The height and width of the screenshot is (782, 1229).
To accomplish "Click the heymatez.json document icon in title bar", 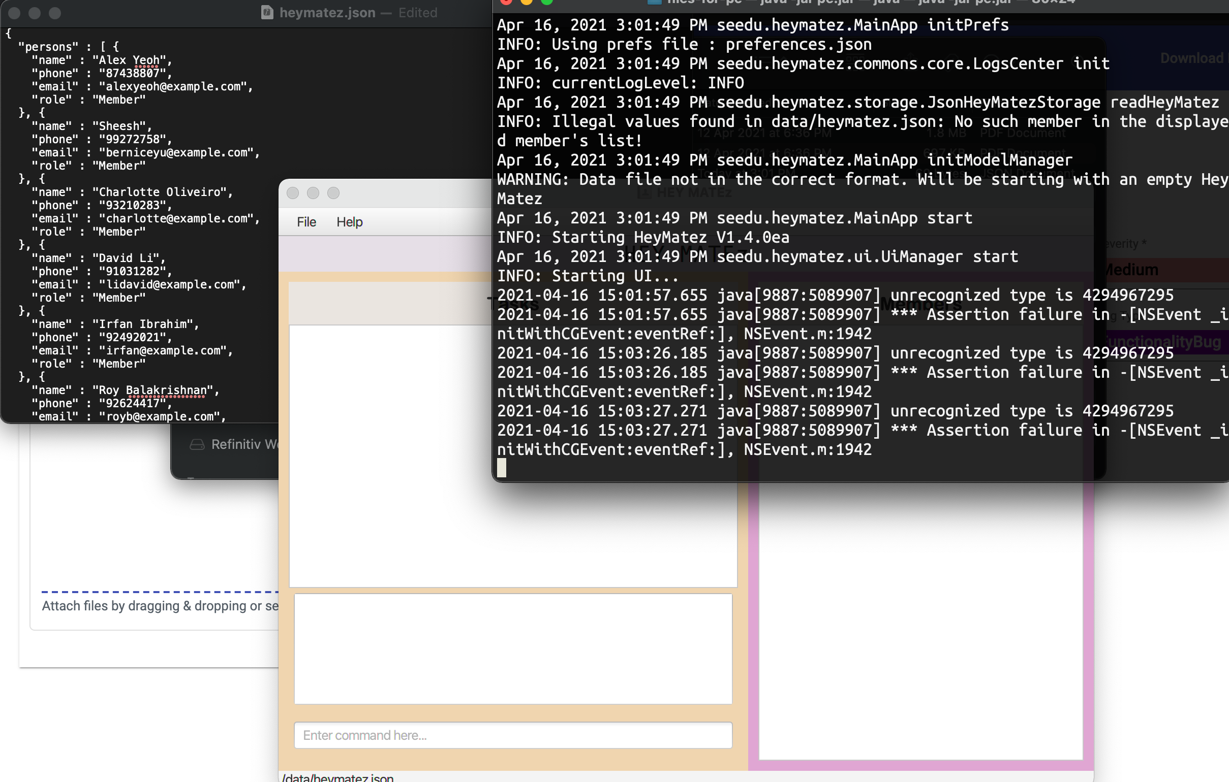I will coord(267,12).
